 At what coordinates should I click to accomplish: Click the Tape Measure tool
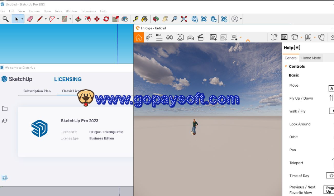pos(136,19)
